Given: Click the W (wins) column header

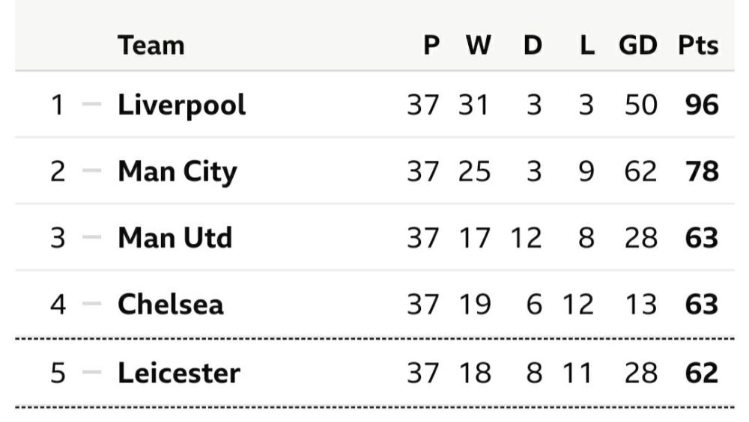Looking at the screenshot, I should (x=478, y=46).
